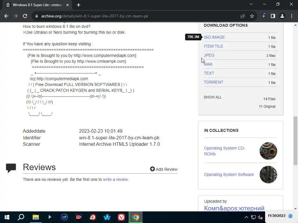Click the Reviews speech bubble icon

coord(11,168)
